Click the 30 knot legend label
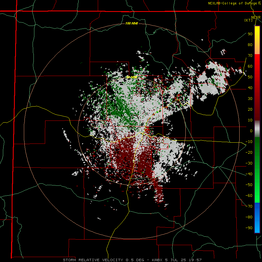The width and height of the screenshot is (262, 262). tap(250, 99)
